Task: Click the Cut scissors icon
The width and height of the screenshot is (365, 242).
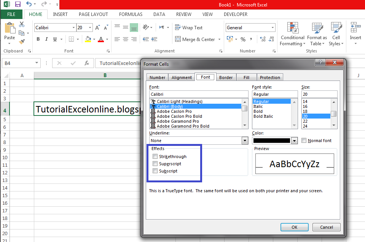Action: [22, 24]
